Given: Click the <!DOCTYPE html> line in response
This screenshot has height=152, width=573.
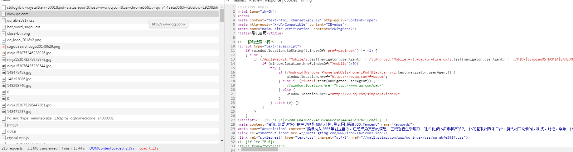Looking at the screenshot, I should (253, 7).
